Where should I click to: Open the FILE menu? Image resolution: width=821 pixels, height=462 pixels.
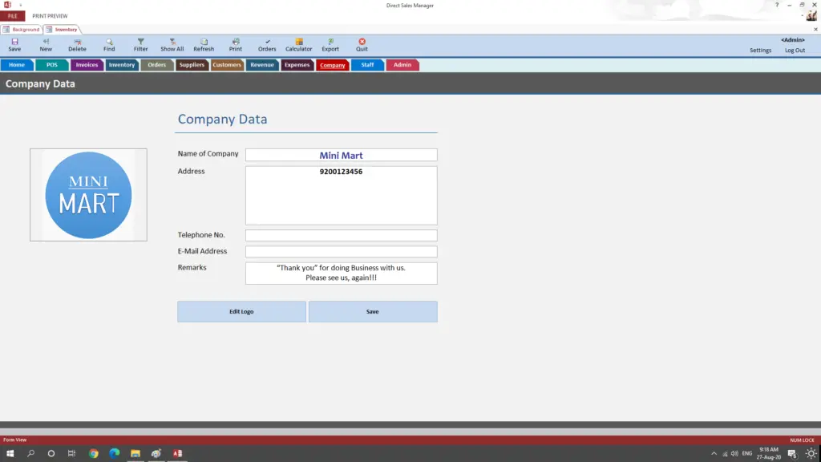click(x=12, y=15)
